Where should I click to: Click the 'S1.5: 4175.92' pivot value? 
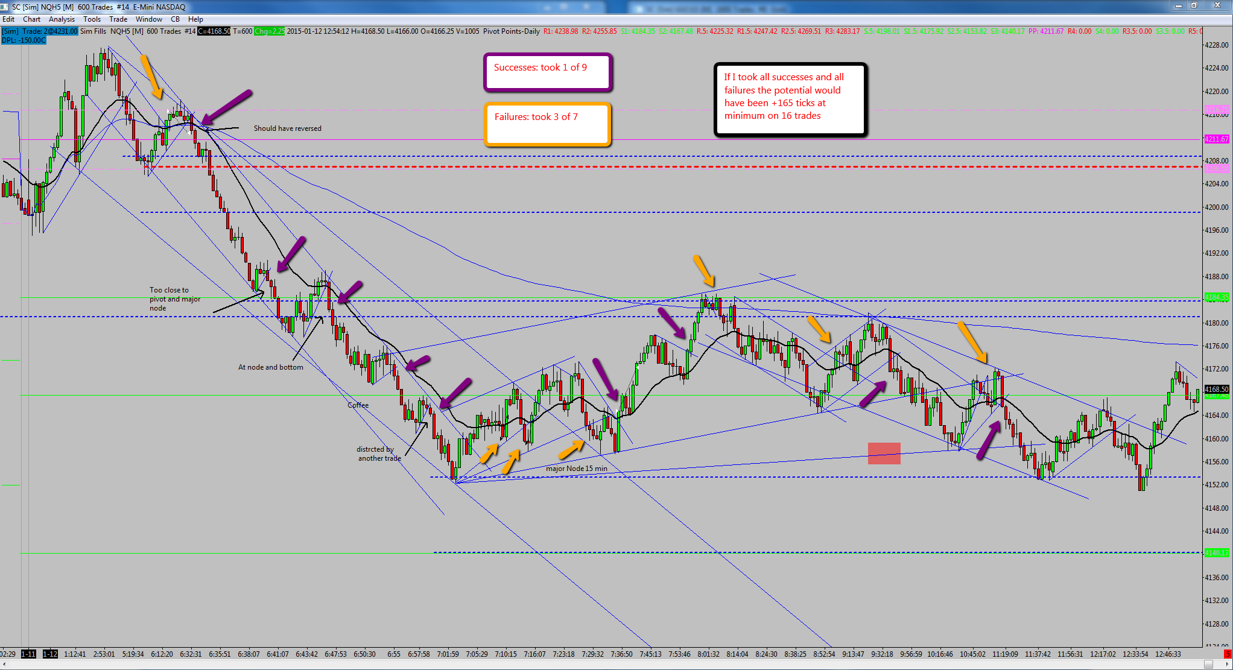924,31
